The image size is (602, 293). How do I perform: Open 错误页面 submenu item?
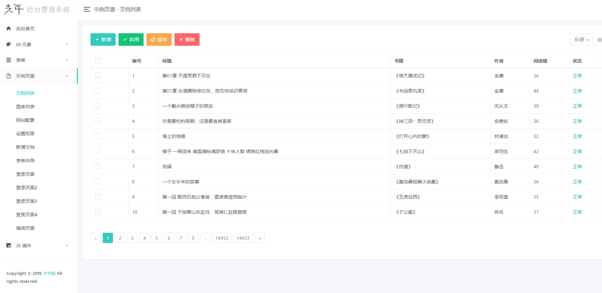25,228
